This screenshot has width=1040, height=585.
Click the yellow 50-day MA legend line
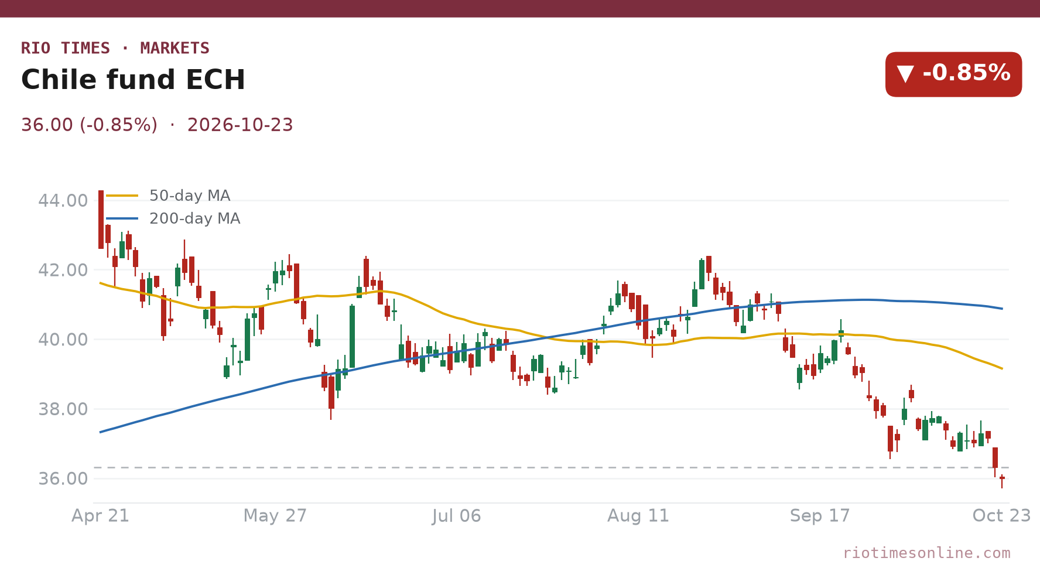click(122, 196)
